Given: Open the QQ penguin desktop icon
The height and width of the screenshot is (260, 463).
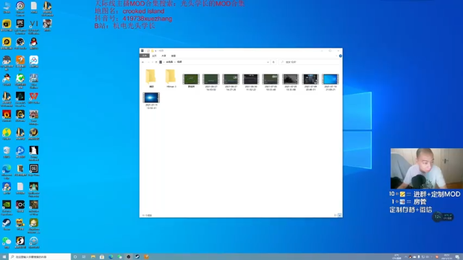Looking at the screenshot, I should [x=34, y=43].
